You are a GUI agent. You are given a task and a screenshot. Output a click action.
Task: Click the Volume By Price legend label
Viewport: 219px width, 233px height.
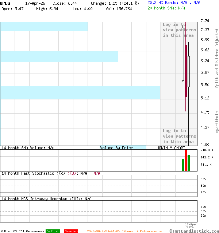[x=117, y=148]
